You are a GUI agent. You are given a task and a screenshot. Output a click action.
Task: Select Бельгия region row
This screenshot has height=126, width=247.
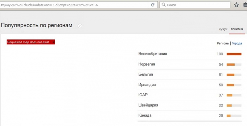click(x=190, y=74)
